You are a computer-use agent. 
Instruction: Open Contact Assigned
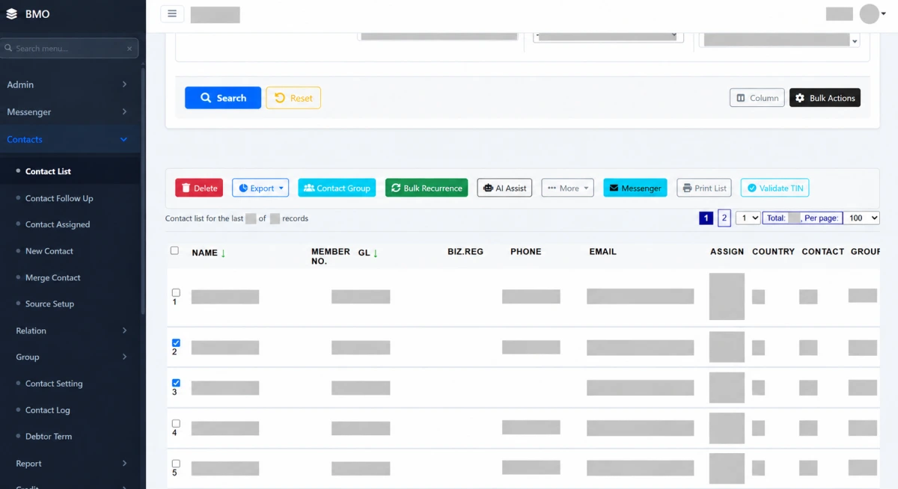click(x=58, y=224)
